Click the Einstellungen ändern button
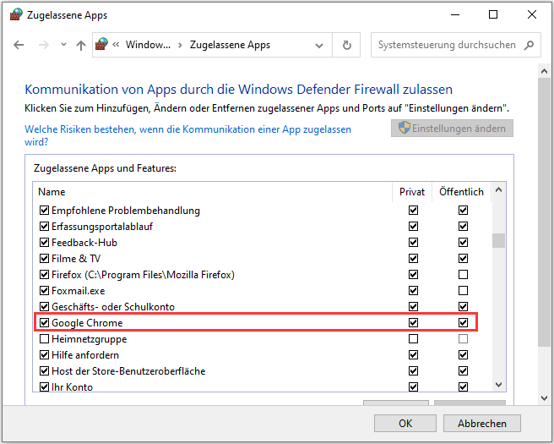This screenshot has height=444, width=554. point(452,128)
